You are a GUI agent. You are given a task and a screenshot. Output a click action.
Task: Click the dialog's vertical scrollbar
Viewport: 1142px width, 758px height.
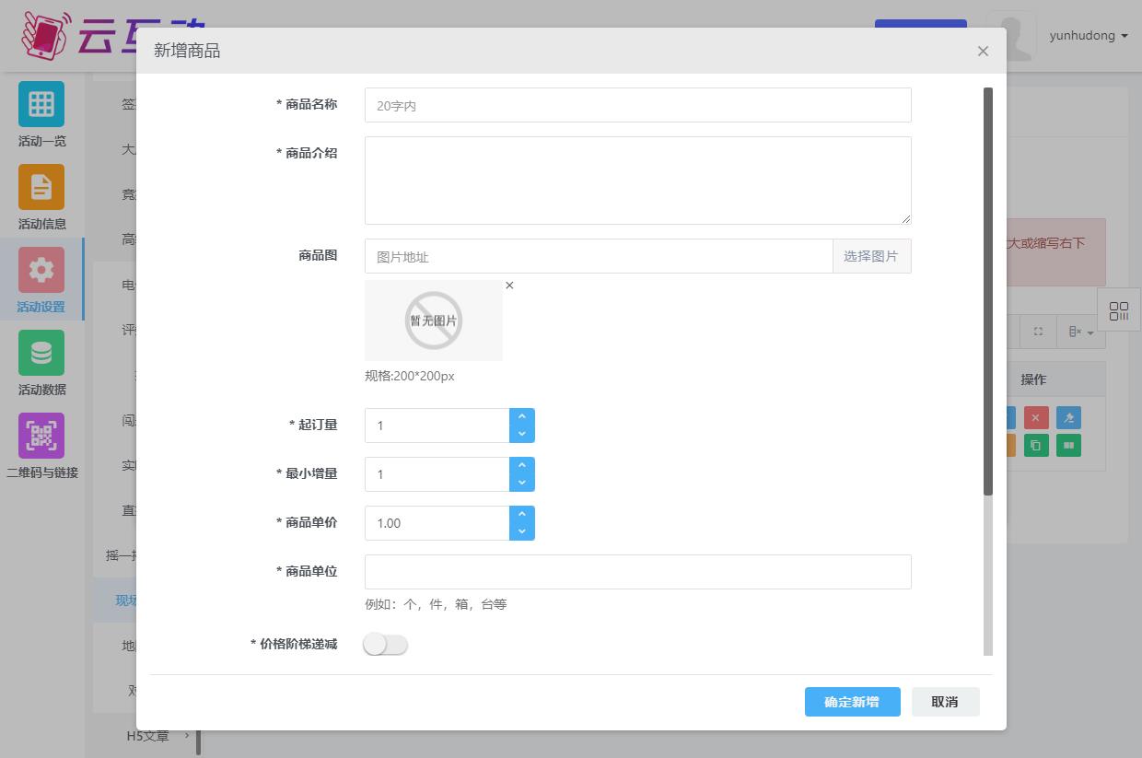point(988,290)
